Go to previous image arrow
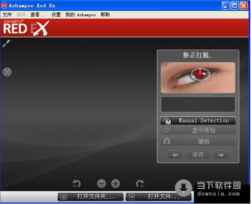 tap(175, 155)
